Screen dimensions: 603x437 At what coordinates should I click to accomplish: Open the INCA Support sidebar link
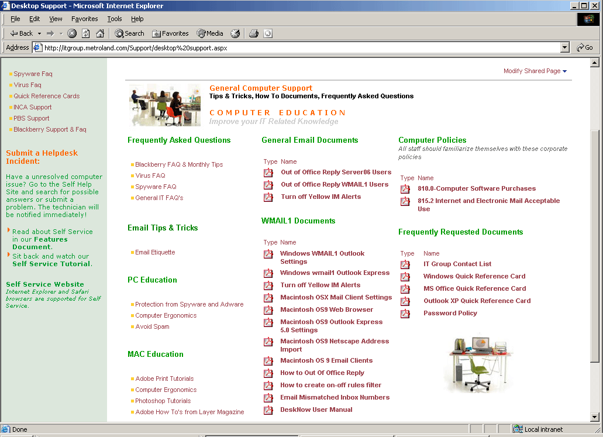pyautogui.click(x=32, y=107)
